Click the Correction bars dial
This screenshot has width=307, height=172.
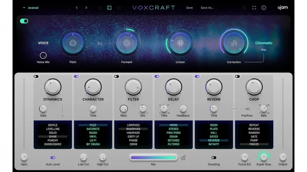tap(234, 43)
